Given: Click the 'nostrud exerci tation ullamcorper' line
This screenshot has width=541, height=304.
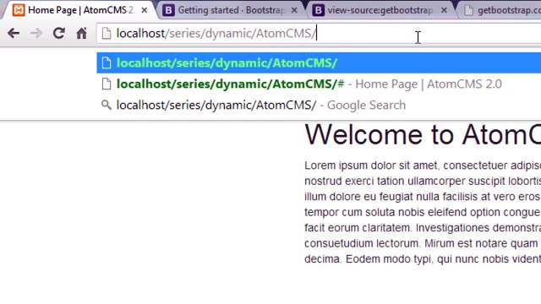Looking at the screenshot, I should pos(423,181).
